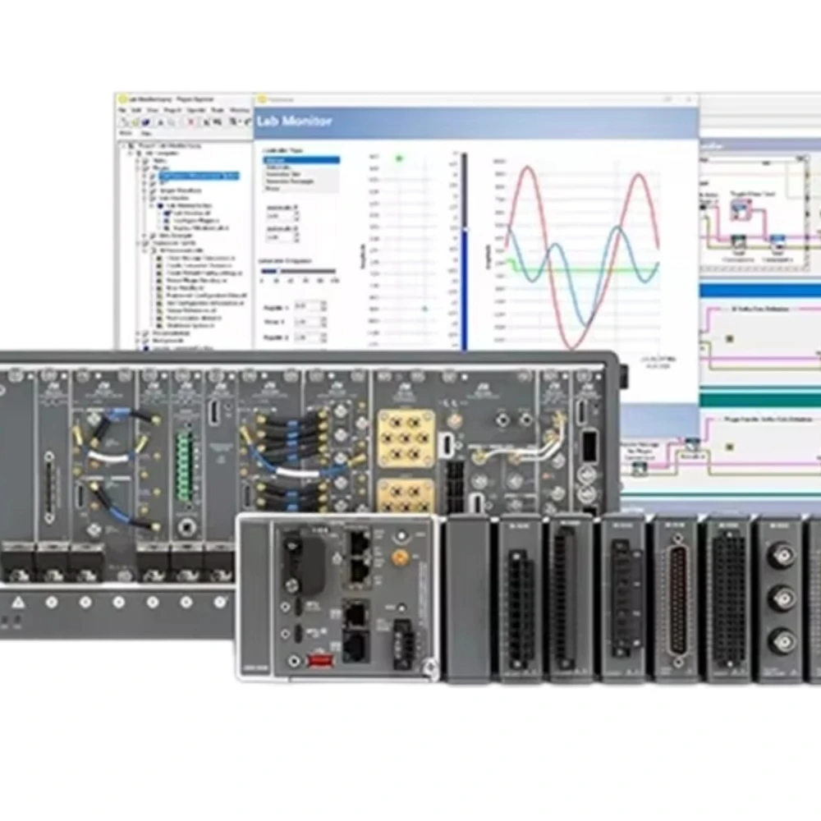Viewport: 821px width, 821px height.
Task: Collapse the top project root tree node
Action: coord(125,146)
